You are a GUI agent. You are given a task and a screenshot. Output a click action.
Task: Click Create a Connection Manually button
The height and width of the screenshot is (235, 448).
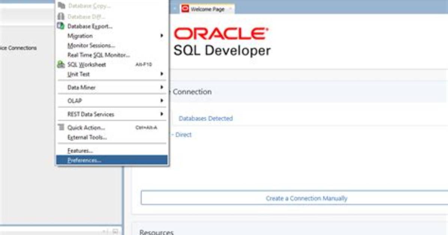pyautogui.click(x=294, y=198)
